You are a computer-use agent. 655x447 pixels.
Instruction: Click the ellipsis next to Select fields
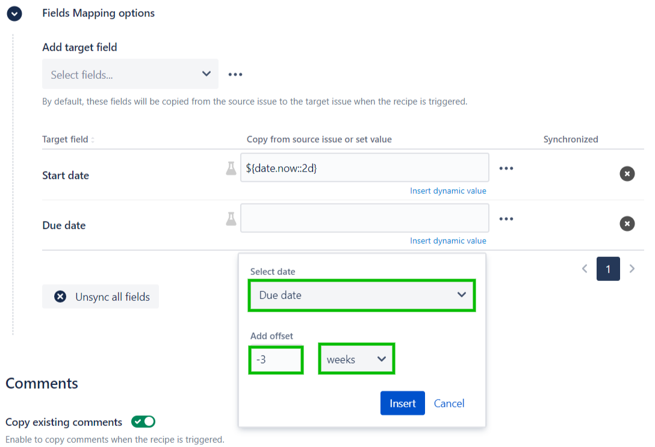click(235, 75)
